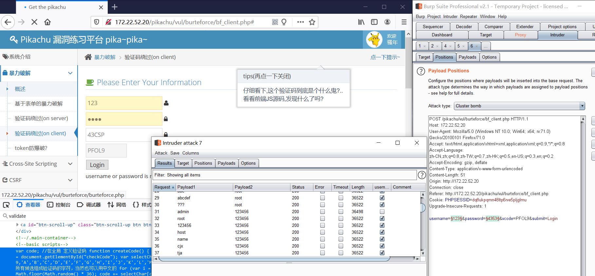Toggle Timeout checkbox for request 32
This screenshot has width=595, height=276.
coord(341,218)
